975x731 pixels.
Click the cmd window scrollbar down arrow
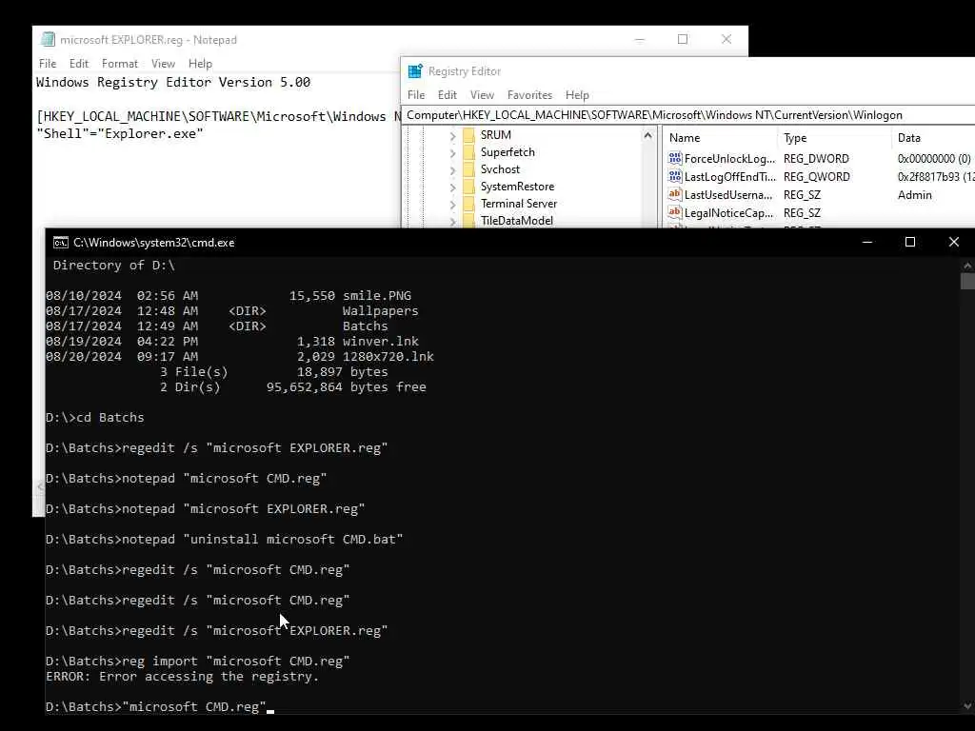[x=967, y=706]
